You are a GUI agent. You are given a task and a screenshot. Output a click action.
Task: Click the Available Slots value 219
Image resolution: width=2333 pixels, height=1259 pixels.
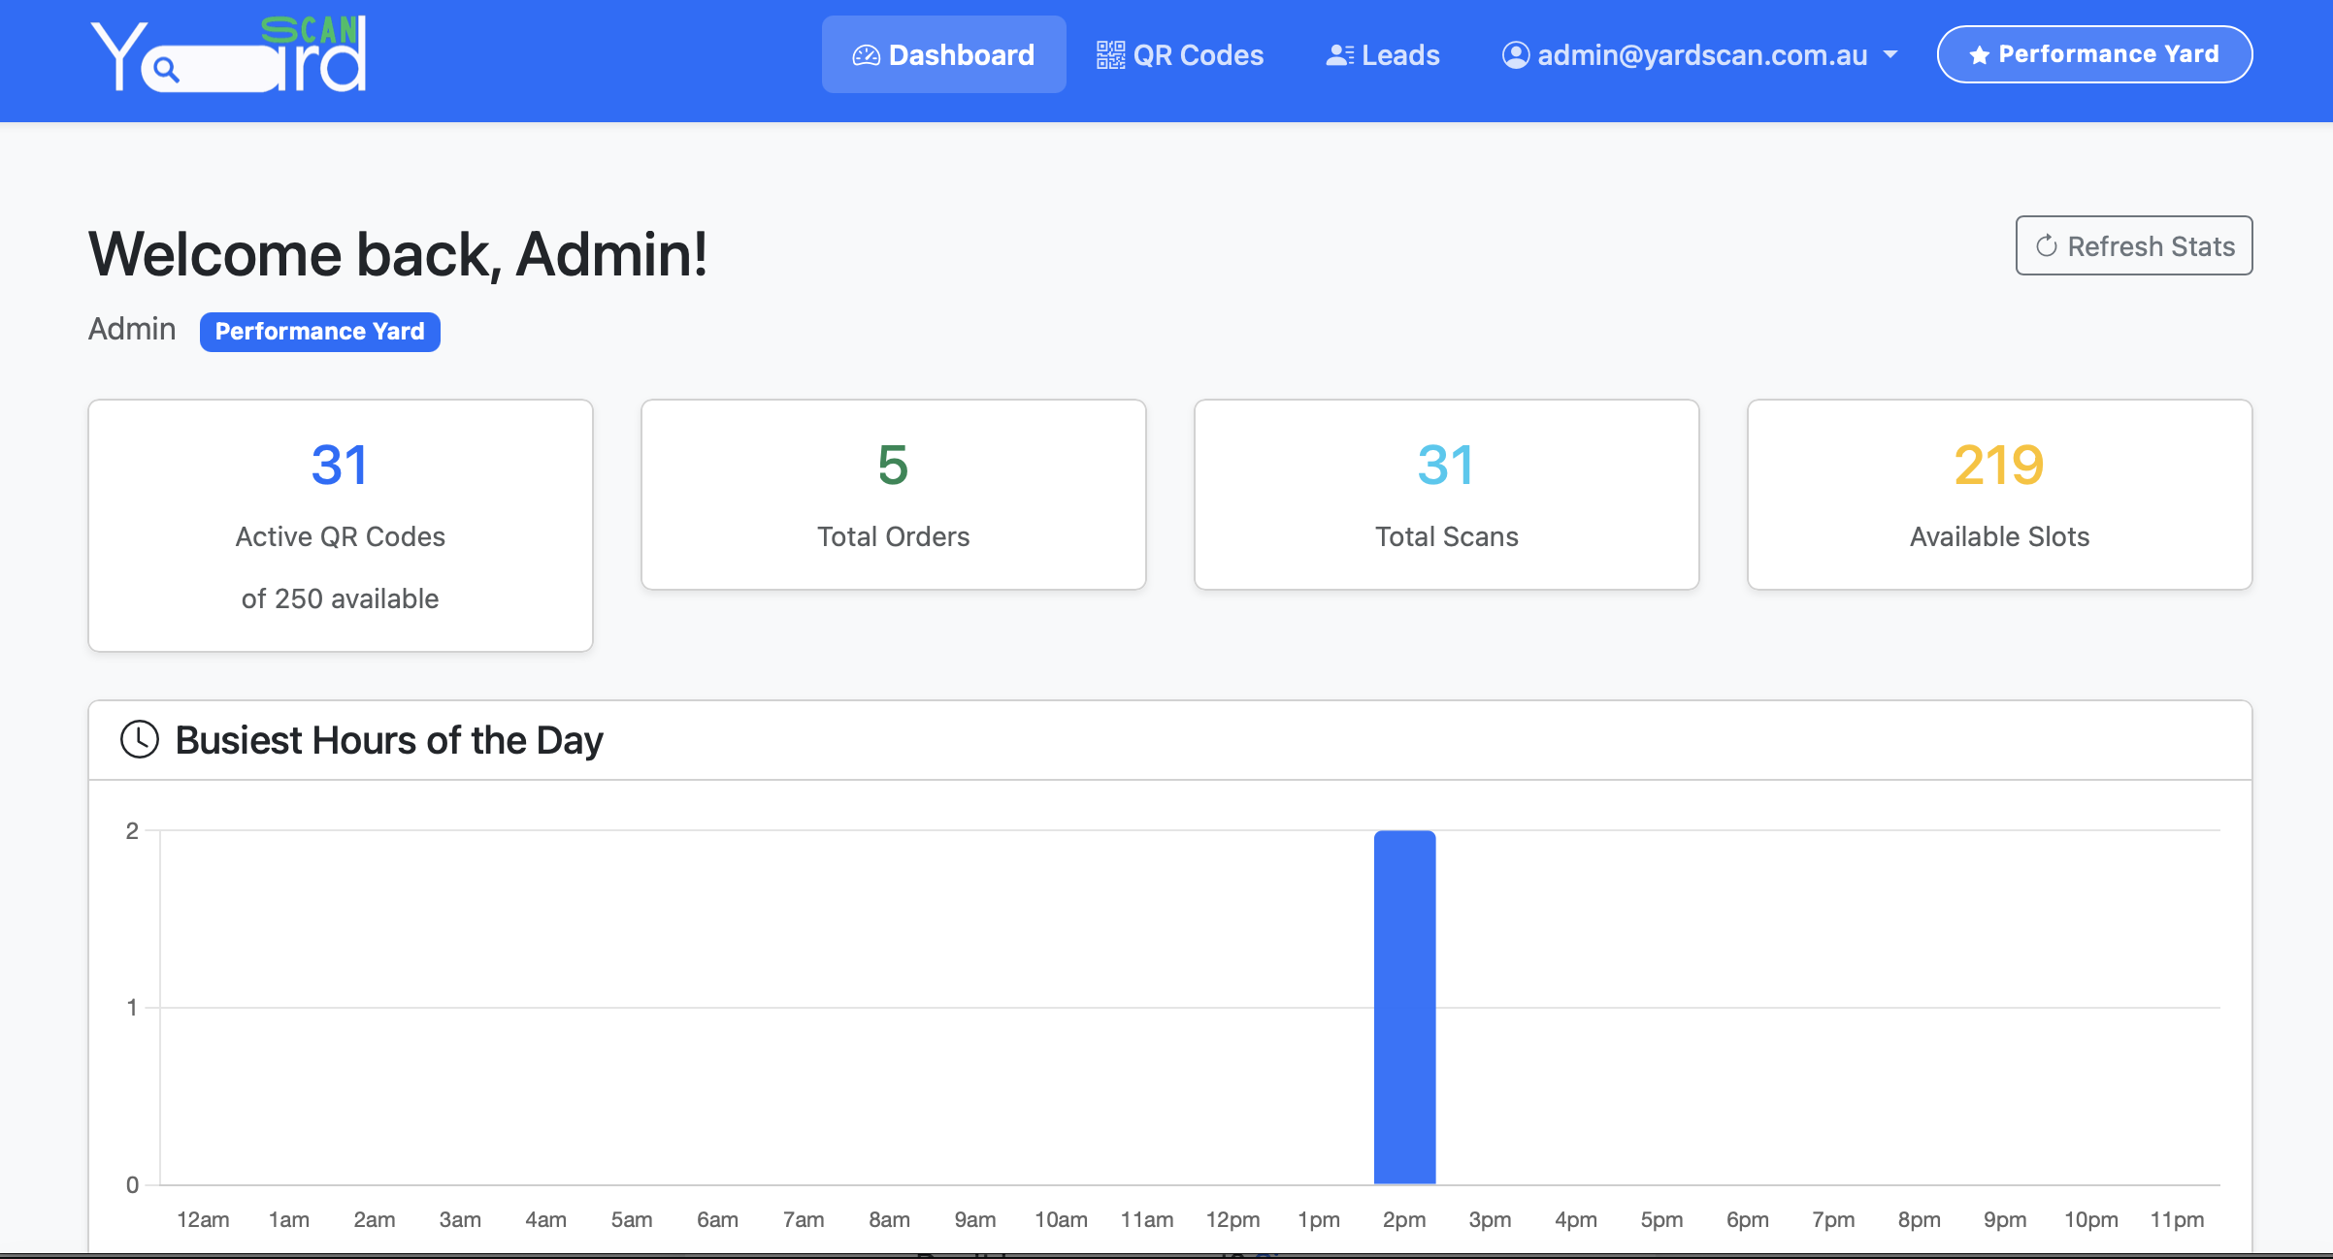[1999, 465]
